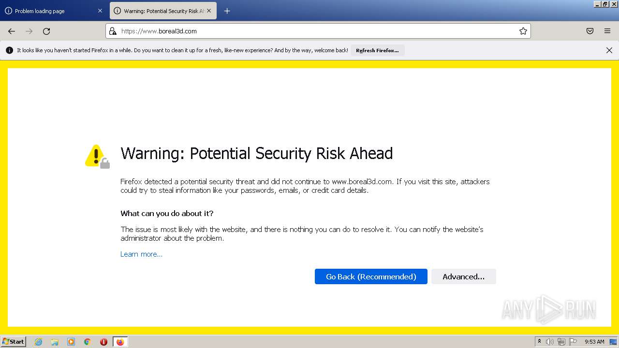
Task: Switch to Problem loading page tab
Action: (x=53, y=11)
